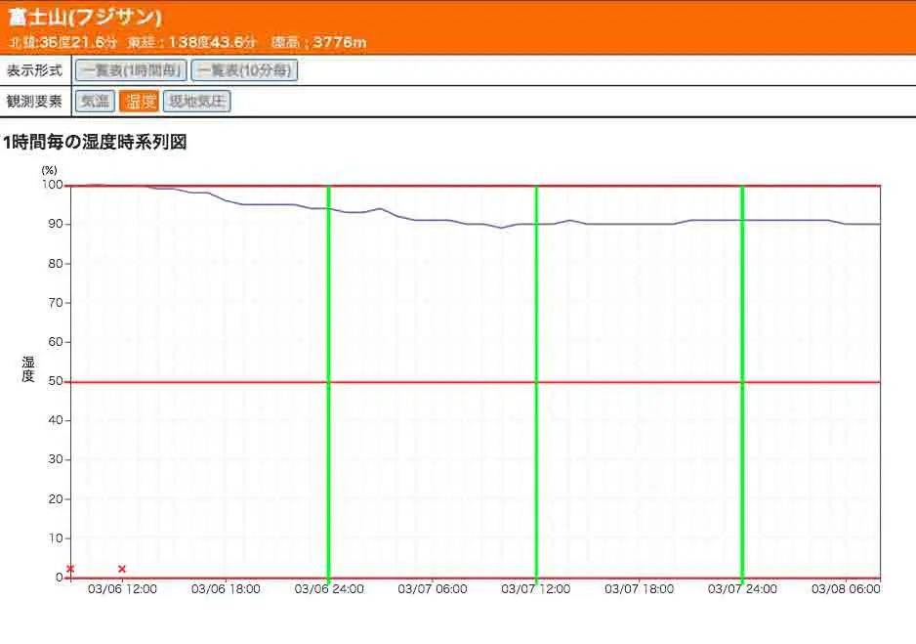Click the (%) unit label
Image resolution: width=916 pixels, height=644 pixels.
click(x=49, y=170)
